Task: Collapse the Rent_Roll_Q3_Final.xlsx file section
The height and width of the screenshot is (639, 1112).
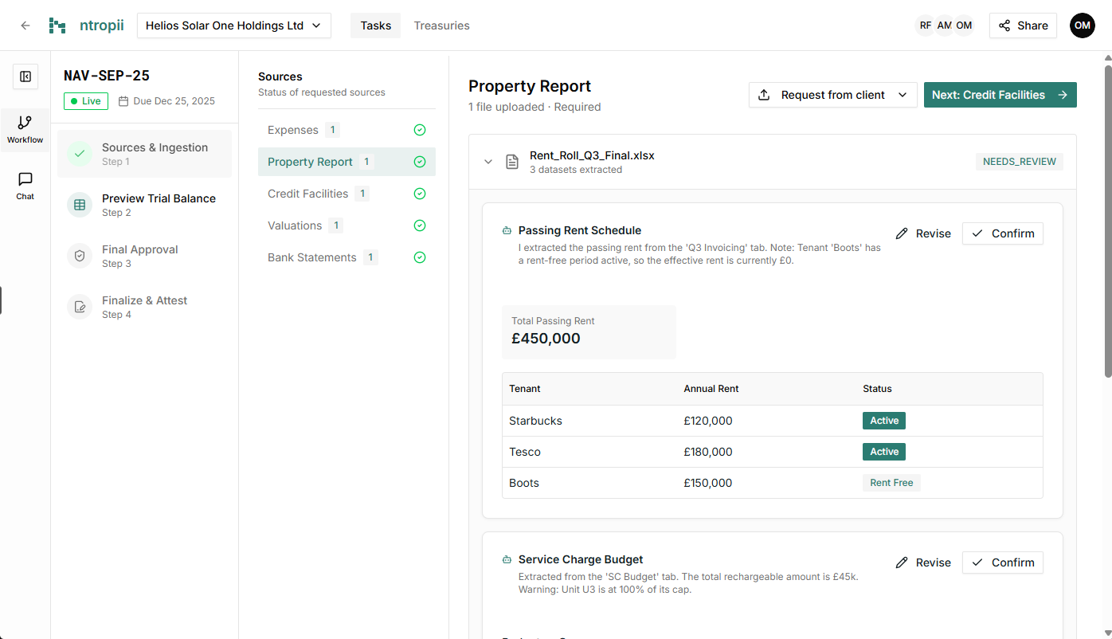Action: click(488, 162)
